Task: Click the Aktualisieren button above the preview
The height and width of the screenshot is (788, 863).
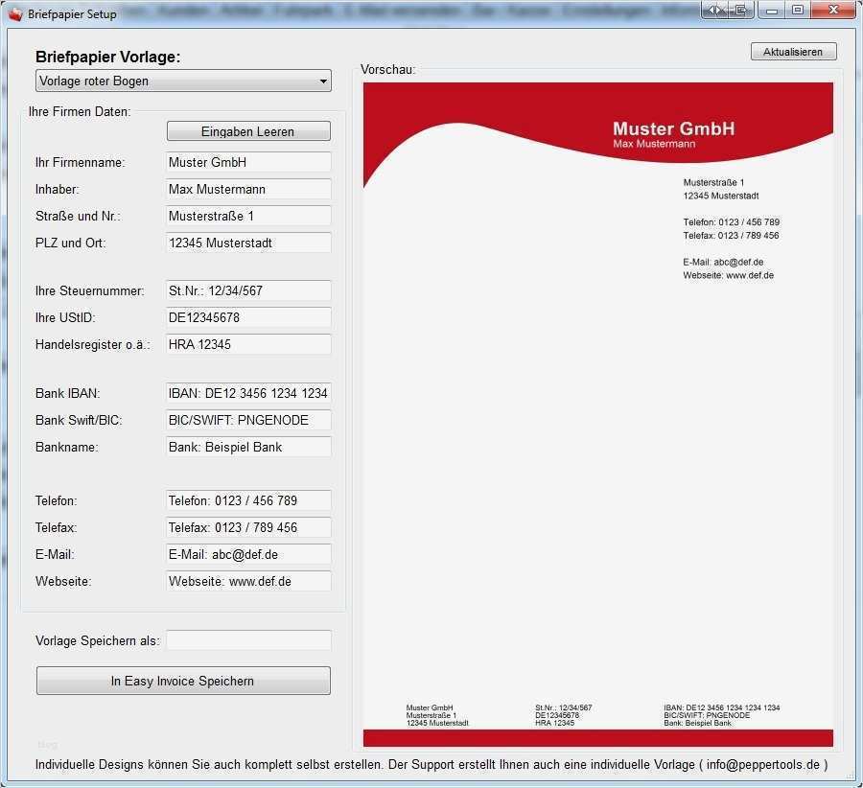Action: [793, 51]
